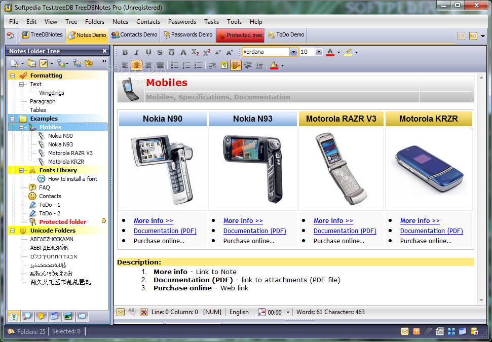Toggle left alignment button

(x=125, y=65)
